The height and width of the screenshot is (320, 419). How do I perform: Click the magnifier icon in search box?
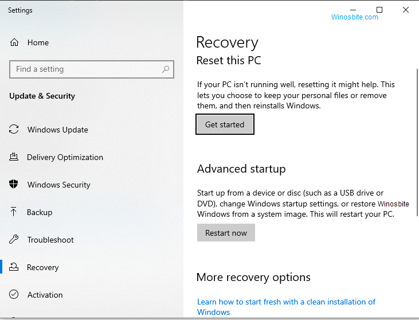tap(166, 69)
